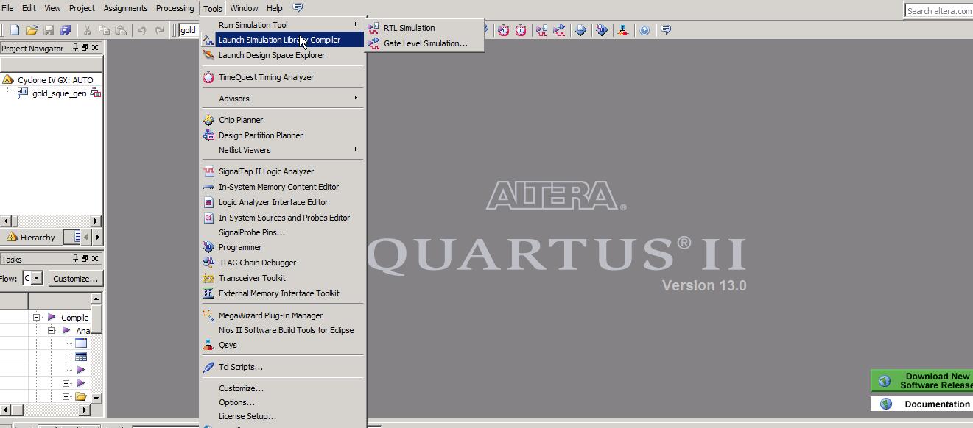Image resolution: width=973 pixels, height=428 pixels.
Task: Click the speech bubble feedback toolbar icon
Action: click(666, 30)
